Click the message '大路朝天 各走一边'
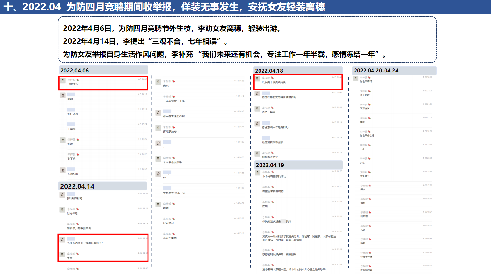 pos(174,193)
